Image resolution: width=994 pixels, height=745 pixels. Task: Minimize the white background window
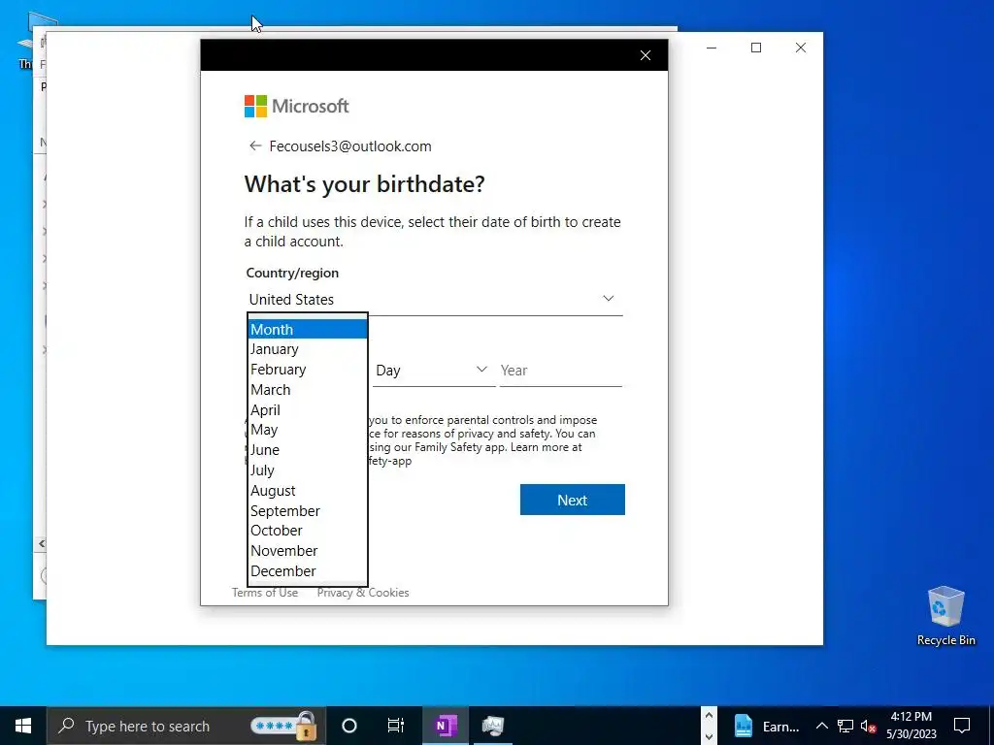(x=712, y=48)
